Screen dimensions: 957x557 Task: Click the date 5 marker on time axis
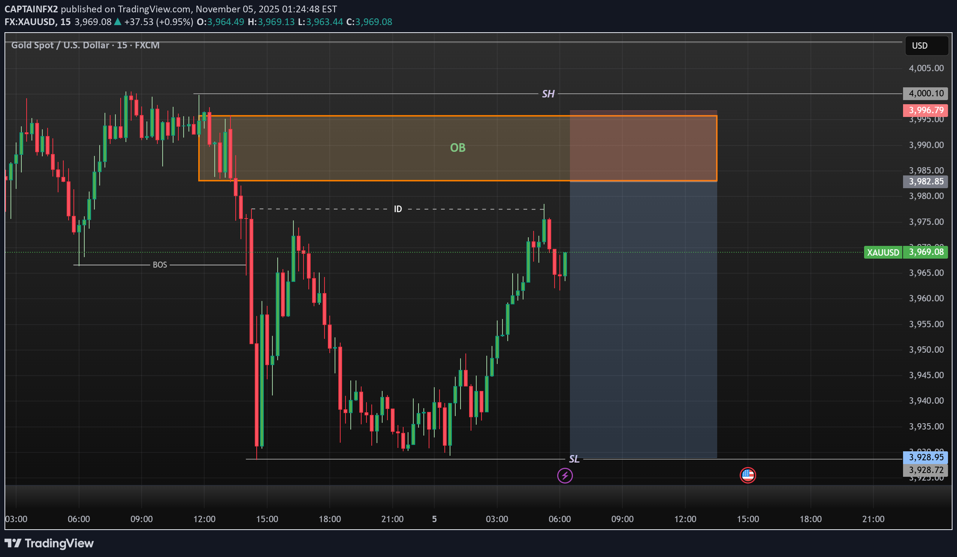434,519
